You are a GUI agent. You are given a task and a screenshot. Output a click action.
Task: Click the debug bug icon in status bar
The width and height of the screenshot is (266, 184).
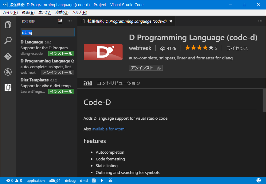coord(111,180)
